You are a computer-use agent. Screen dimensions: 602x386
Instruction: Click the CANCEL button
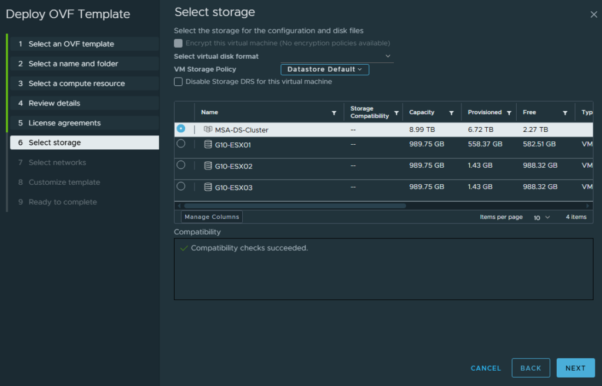point(486,368)
